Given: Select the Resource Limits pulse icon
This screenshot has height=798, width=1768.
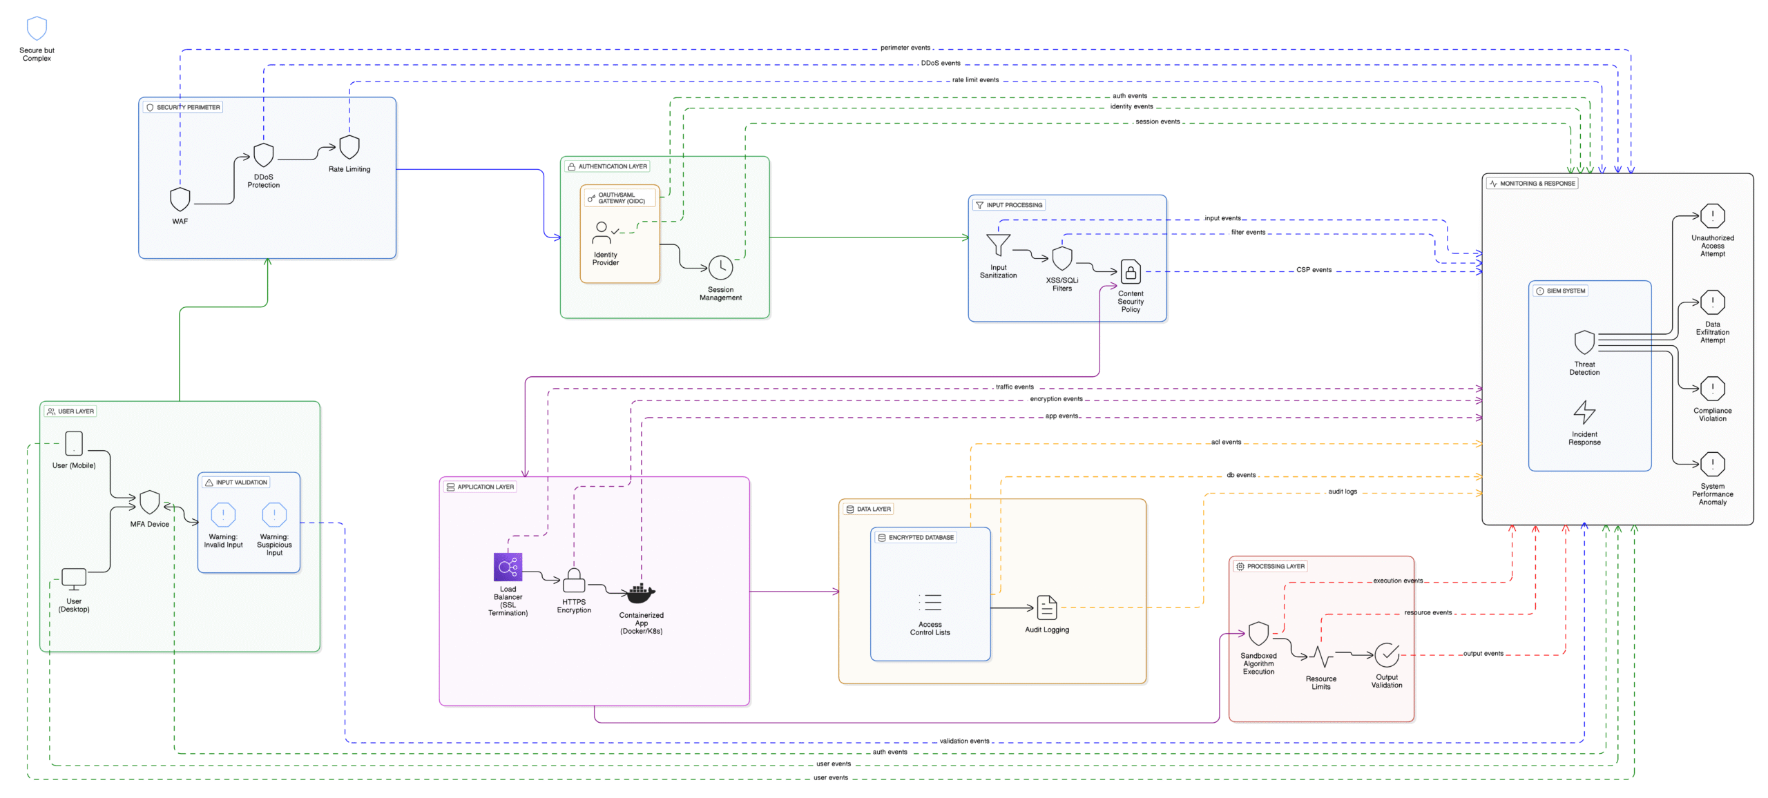Looking at the screenshot, I should click(x=1320, y=657).
